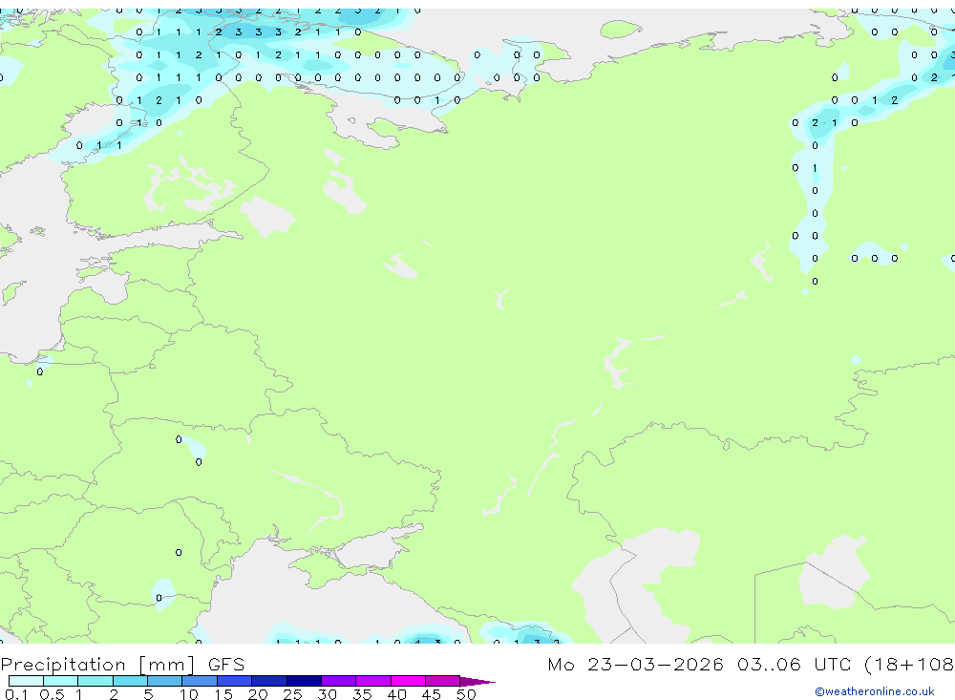Click the '15' legend scale label
Viewport: 955px width, 700px height.
coord(223,694)
